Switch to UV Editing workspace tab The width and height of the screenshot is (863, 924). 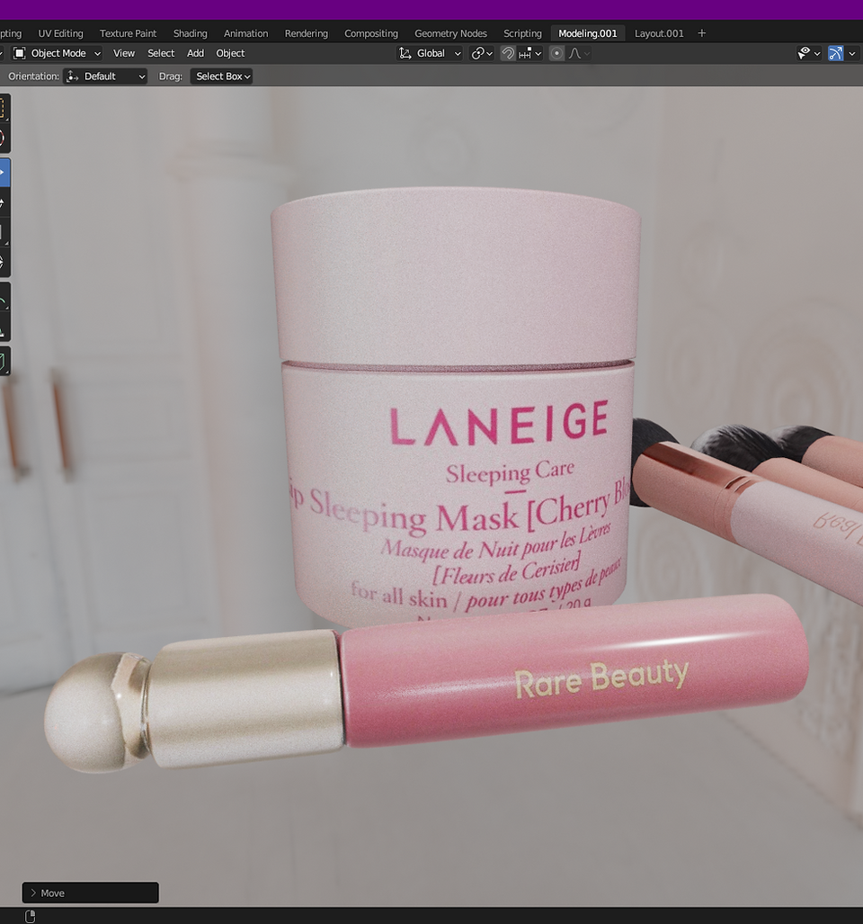[x=60, y=33]
